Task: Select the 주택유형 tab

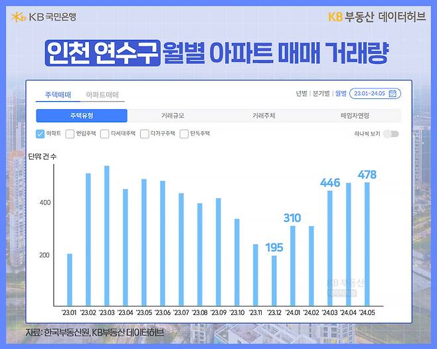Action: pyautogui.click(x=82, y=116)
